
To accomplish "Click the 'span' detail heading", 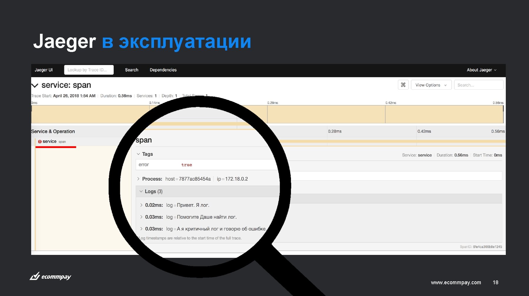I will tap(144, 140).
